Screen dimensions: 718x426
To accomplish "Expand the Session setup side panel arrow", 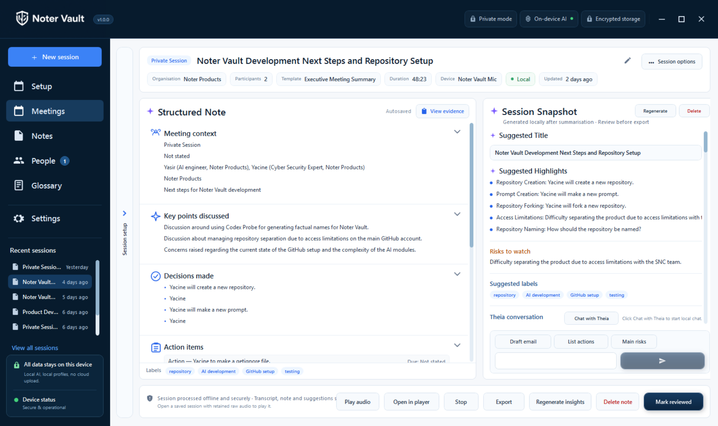I will coord(125,213).
